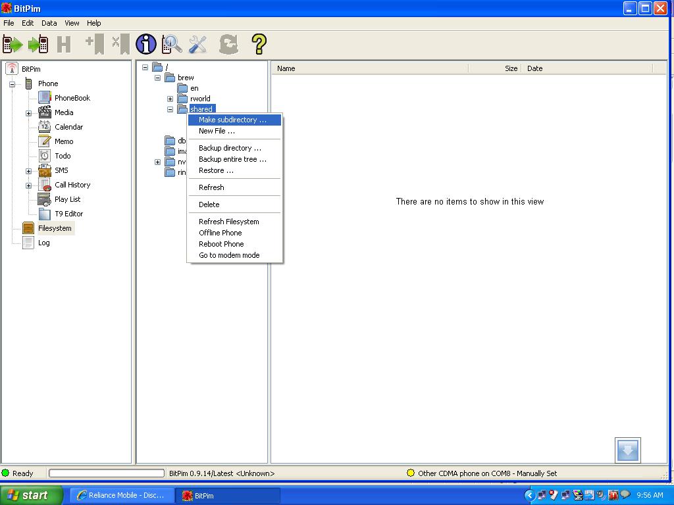Image resolution: width=674 pixels, height=505 pixels.
Task: Click the BitPim root antenna icon
Action: 12,68
